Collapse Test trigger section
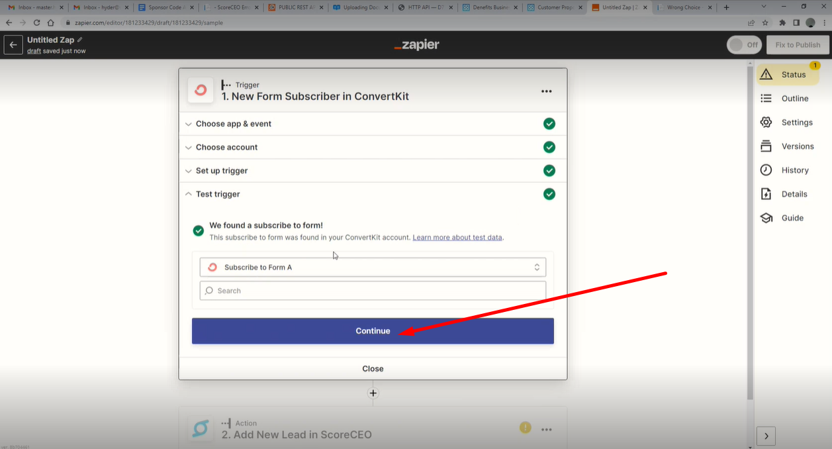Screen dimensions: 832x449 pos(373,194)
